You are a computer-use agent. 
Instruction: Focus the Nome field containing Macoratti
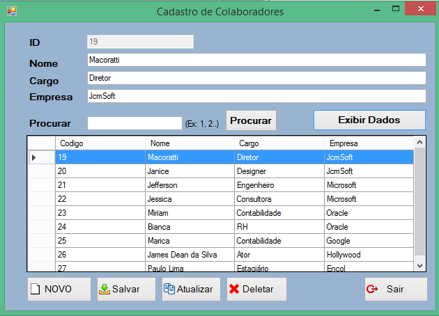256,60
